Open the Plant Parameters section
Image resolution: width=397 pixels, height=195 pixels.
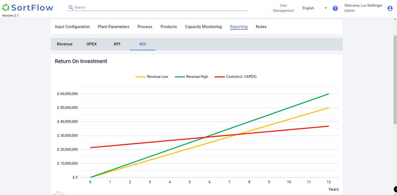[113, 27]
